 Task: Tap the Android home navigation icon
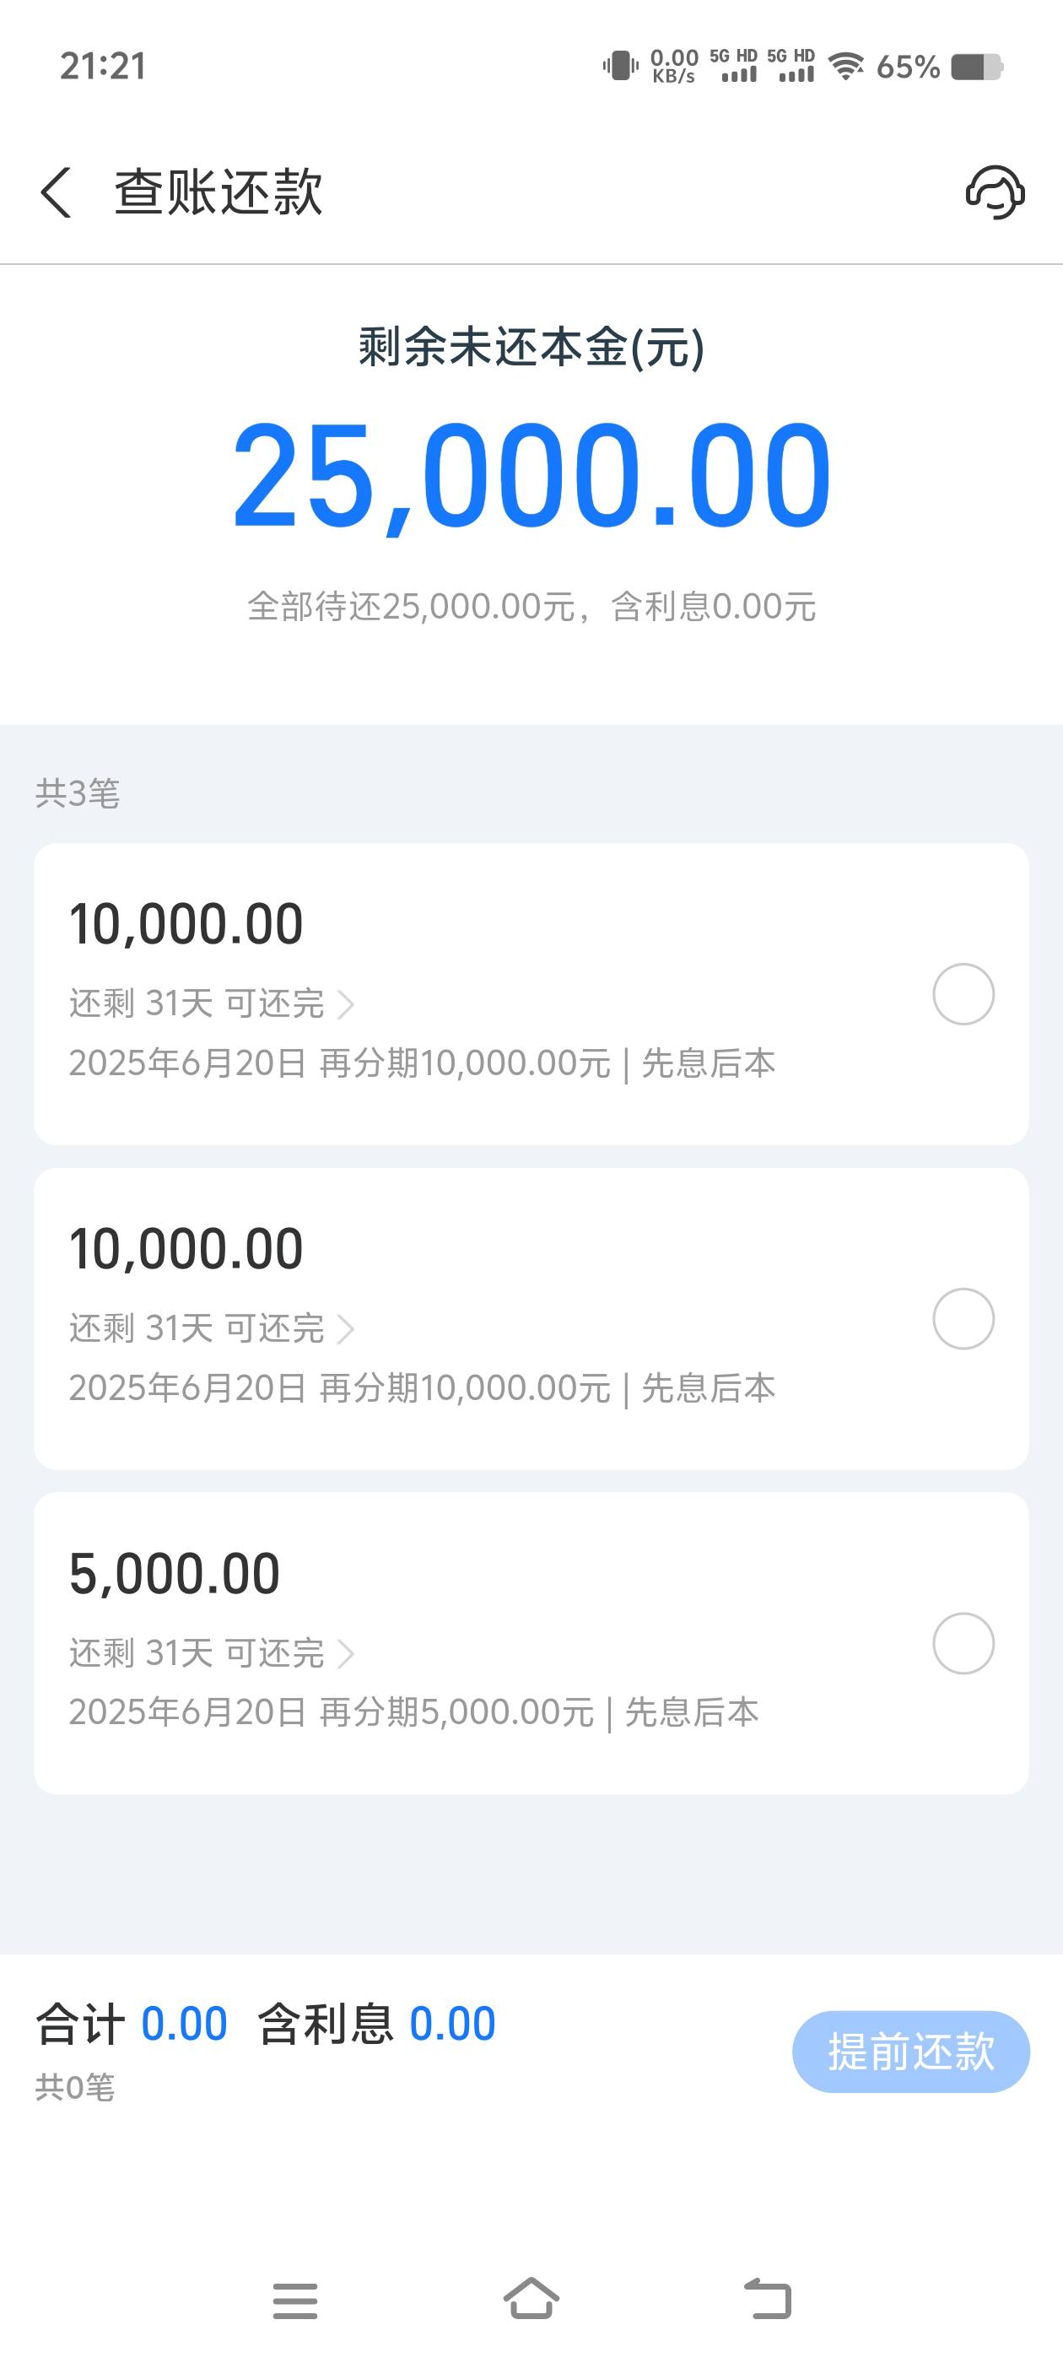(x=531, y=2299)
